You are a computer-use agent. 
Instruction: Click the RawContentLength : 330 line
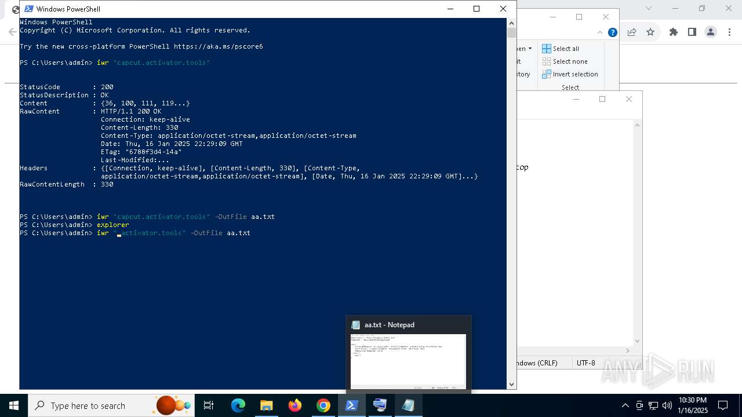coord(67,184)
